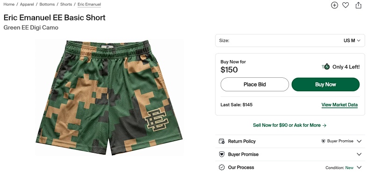The height and width of the screenshot is (177, 374).
Task: Click the fast-selling clock icon
Action: pyautogui.click(x=325, y=67)
